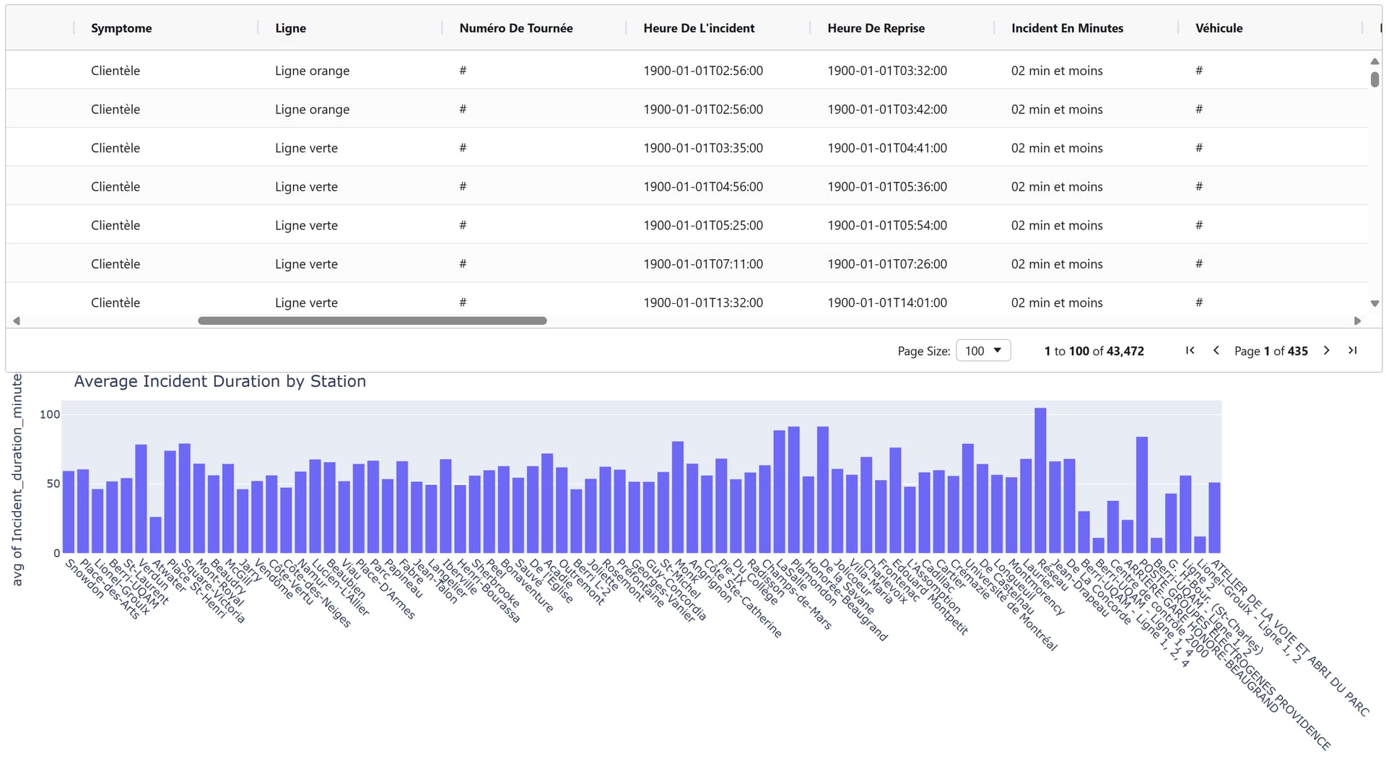Click the horizontal scroll left arrow
The height and width of the screenshot is (763, 1386).
coord(17,321)
